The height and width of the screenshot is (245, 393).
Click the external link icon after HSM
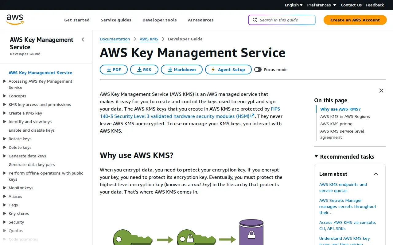(x=252, y=116)
